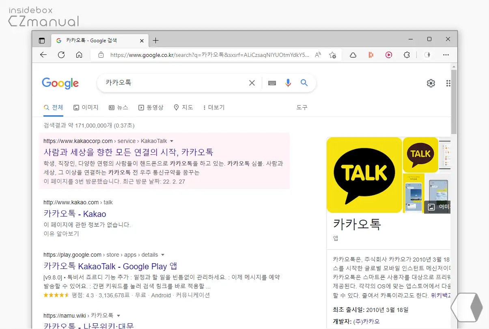Open a new browser tab
489x329 pixels.
(155, 41)
